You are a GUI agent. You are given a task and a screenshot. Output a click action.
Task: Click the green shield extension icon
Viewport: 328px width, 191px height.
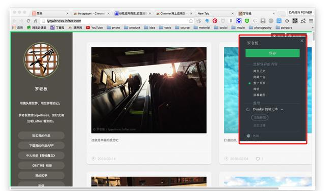tap(247, 21)
